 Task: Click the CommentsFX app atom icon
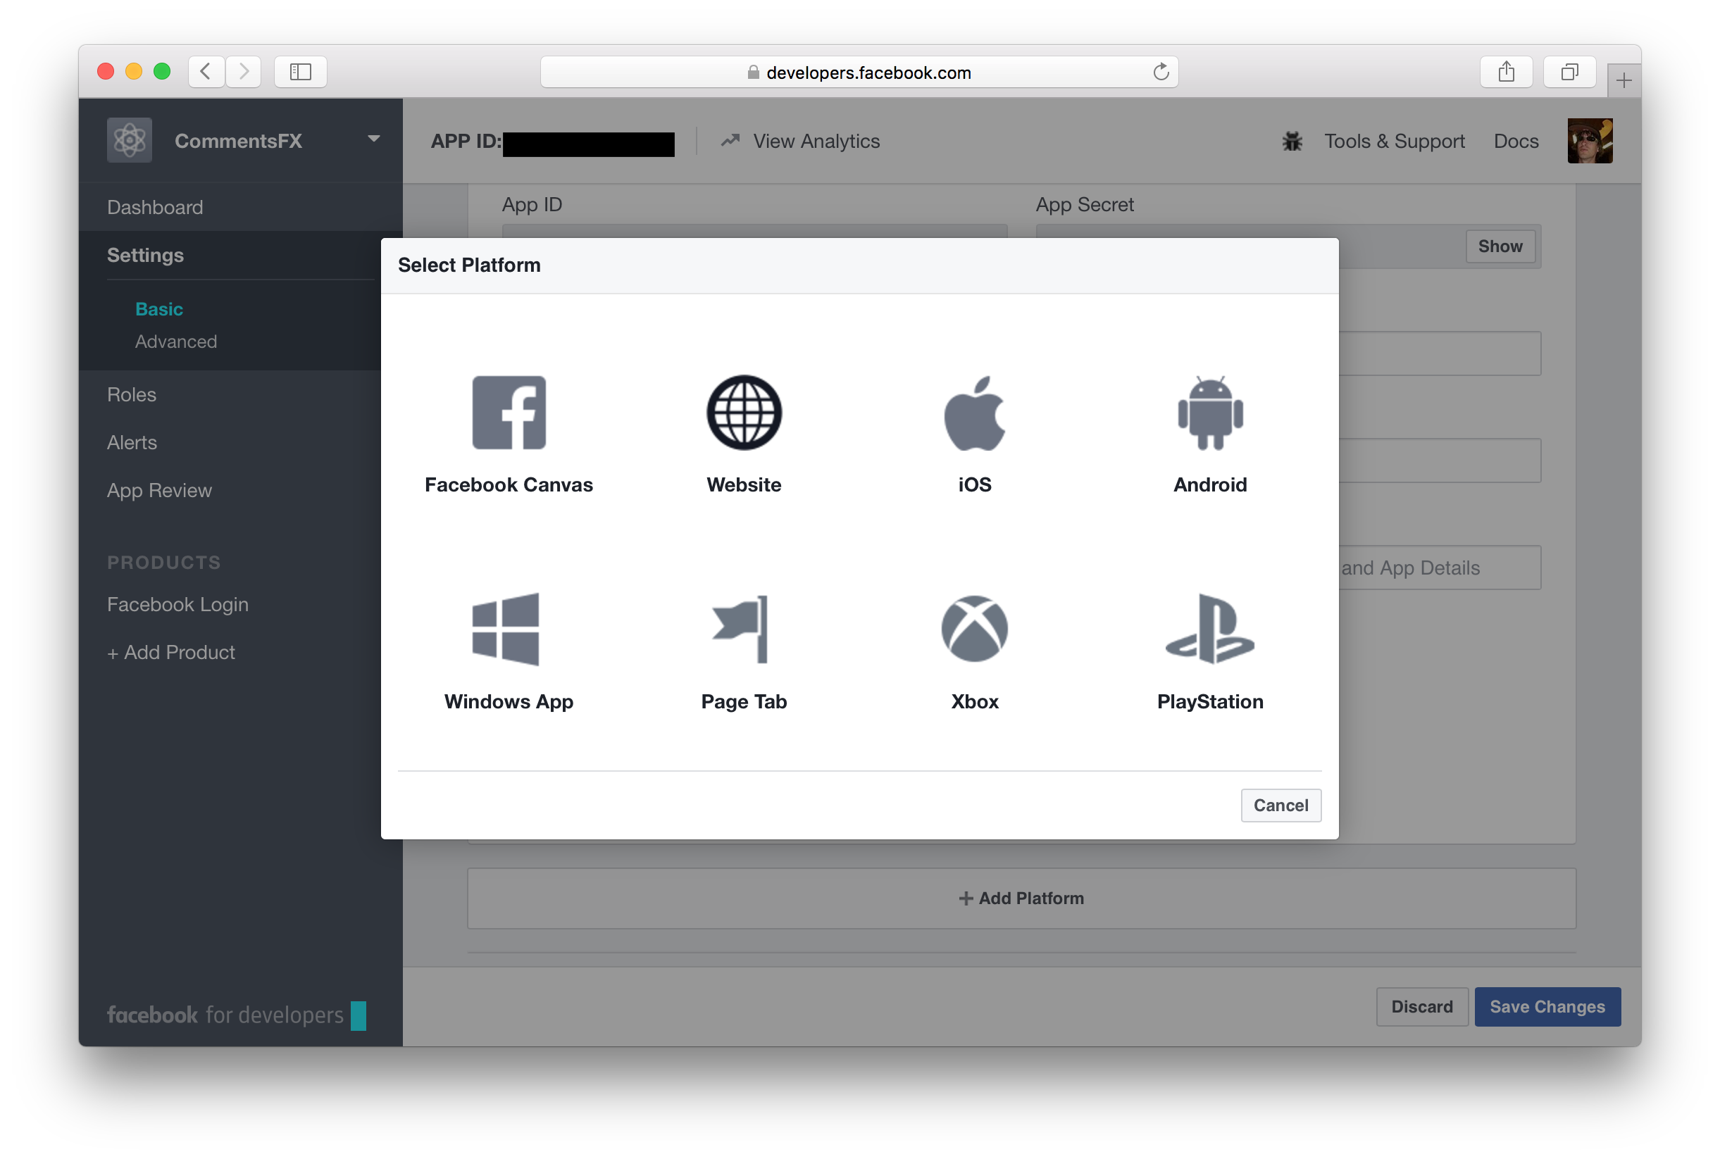coord(130,140)
